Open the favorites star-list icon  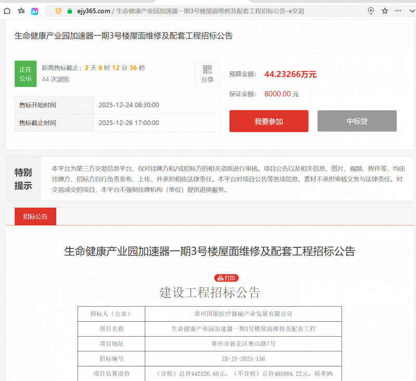pyautogui.click(x=21, y=10)
